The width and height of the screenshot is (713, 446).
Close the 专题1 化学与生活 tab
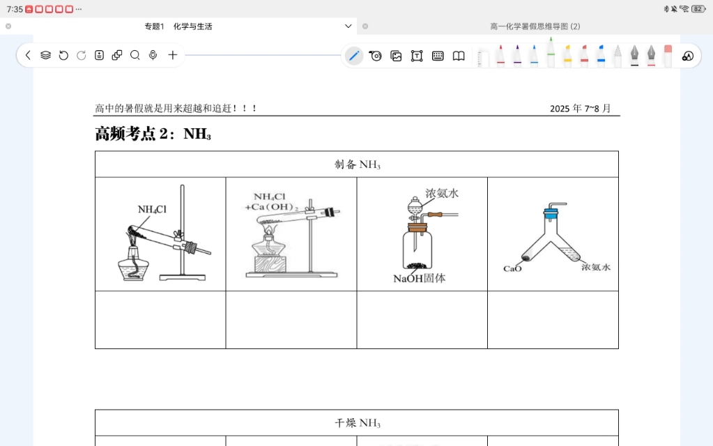8,26
